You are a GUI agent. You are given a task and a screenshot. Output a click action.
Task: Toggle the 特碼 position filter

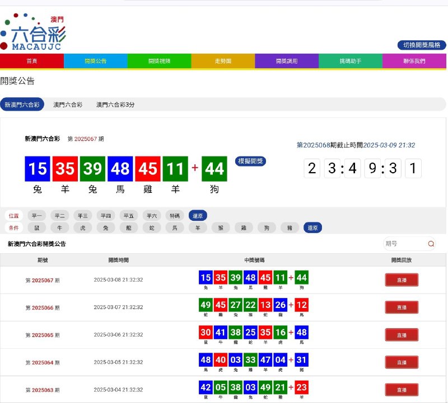click(175, 216)
